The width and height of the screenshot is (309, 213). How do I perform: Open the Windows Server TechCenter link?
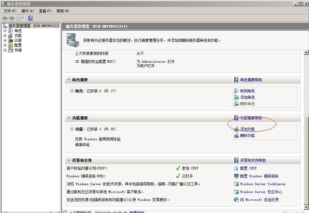point(263,184)
